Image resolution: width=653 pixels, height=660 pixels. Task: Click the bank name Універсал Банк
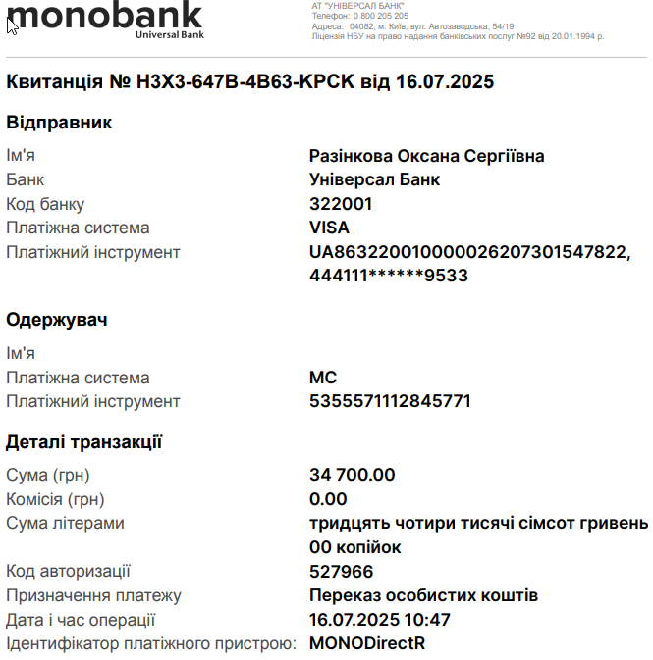[374, 179]
